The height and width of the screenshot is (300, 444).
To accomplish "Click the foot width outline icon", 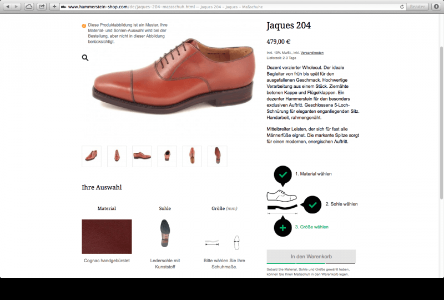I will click(x=237, y=243).
